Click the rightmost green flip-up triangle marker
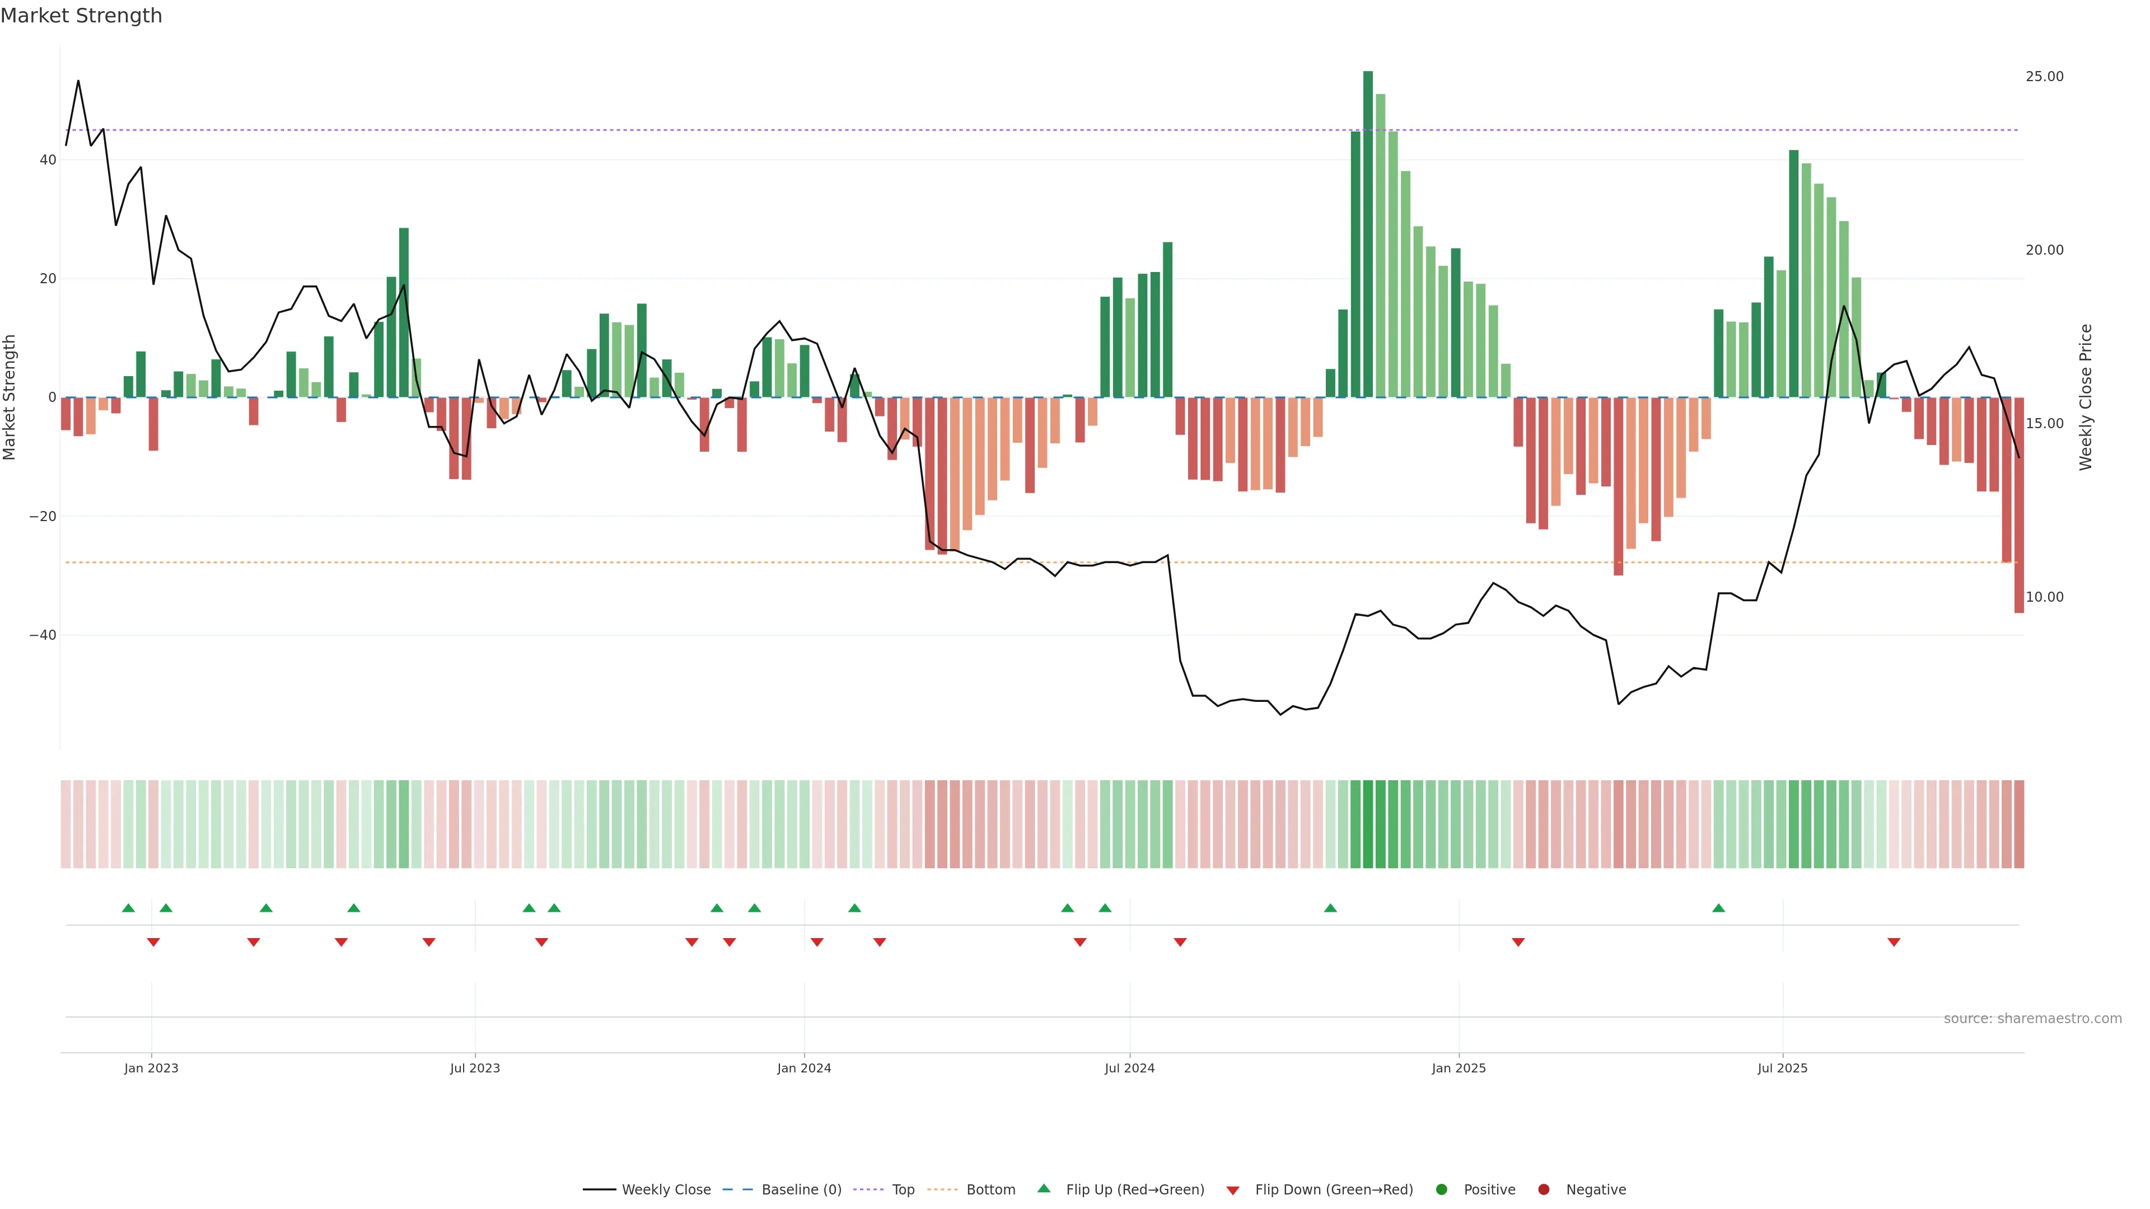The width and height of the screenshot is (2150, 1209). tap(1718, 908)
